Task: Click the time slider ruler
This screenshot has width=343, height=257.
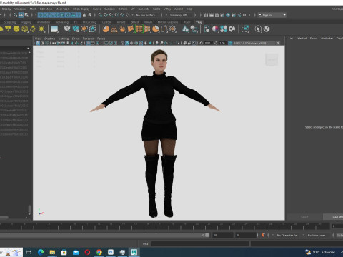Action: tap(164, 226)
